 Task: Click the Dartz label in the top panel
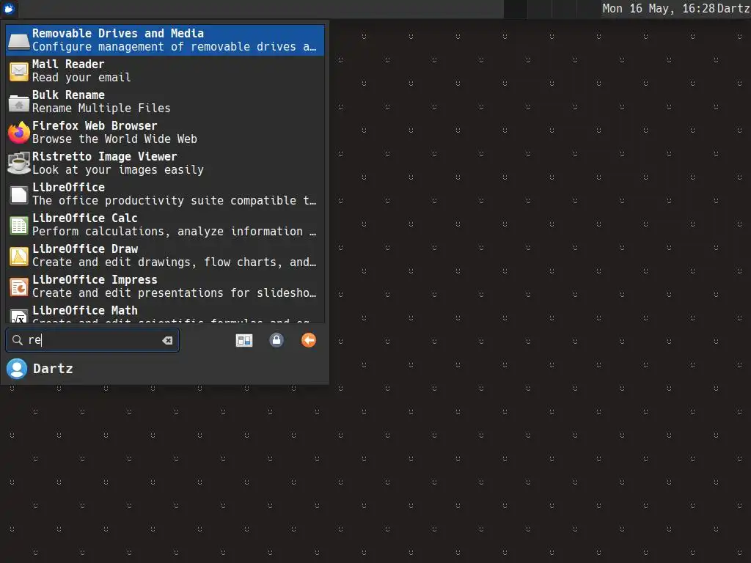(733, 9)
